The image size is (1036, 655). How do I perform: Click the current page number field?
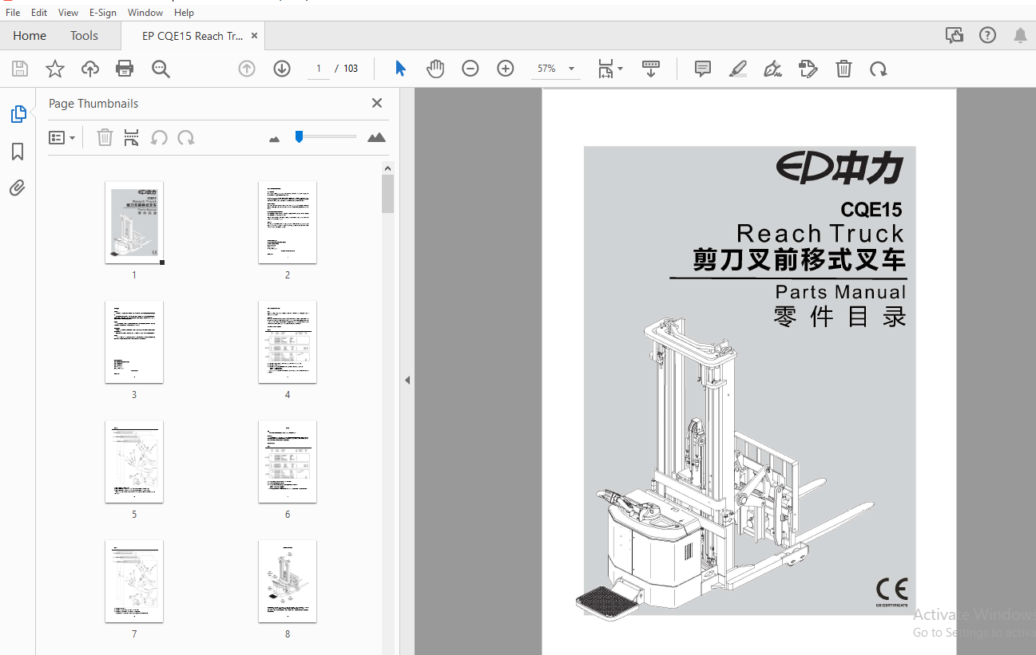click(318, 69)
